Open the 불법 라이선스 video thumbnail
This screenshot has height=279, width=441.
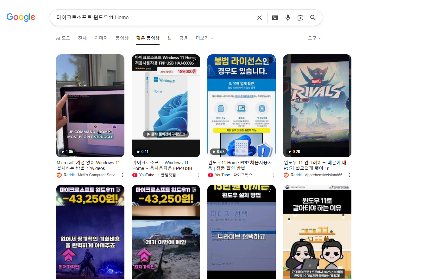[x=242, y=106]
